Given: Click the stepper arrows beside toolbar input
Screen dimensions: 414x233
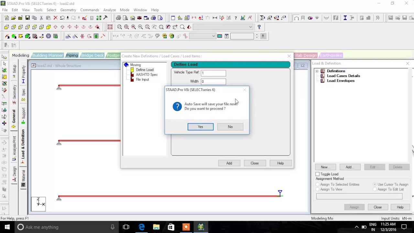Looking at the screenshot, I should pos(257,36).
